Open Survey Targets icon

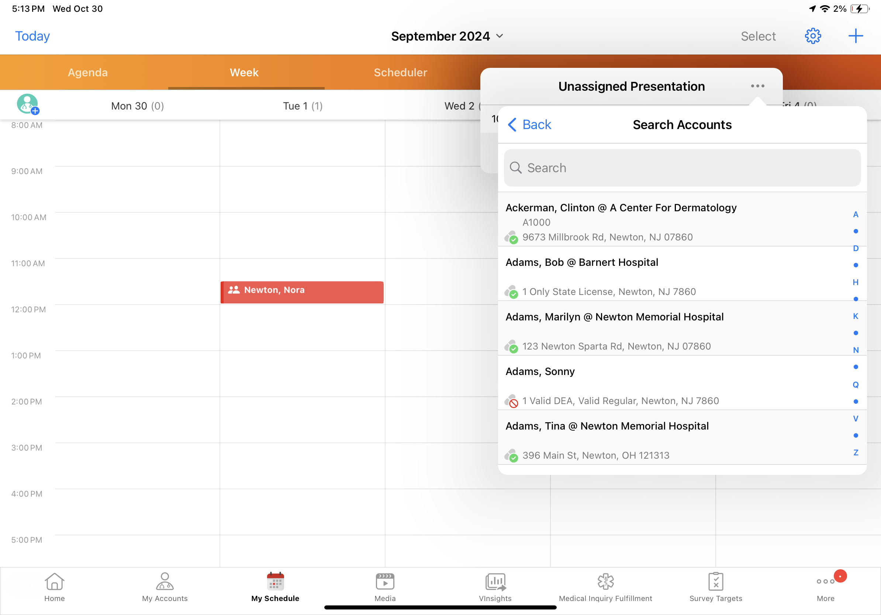tap(716, 587)
